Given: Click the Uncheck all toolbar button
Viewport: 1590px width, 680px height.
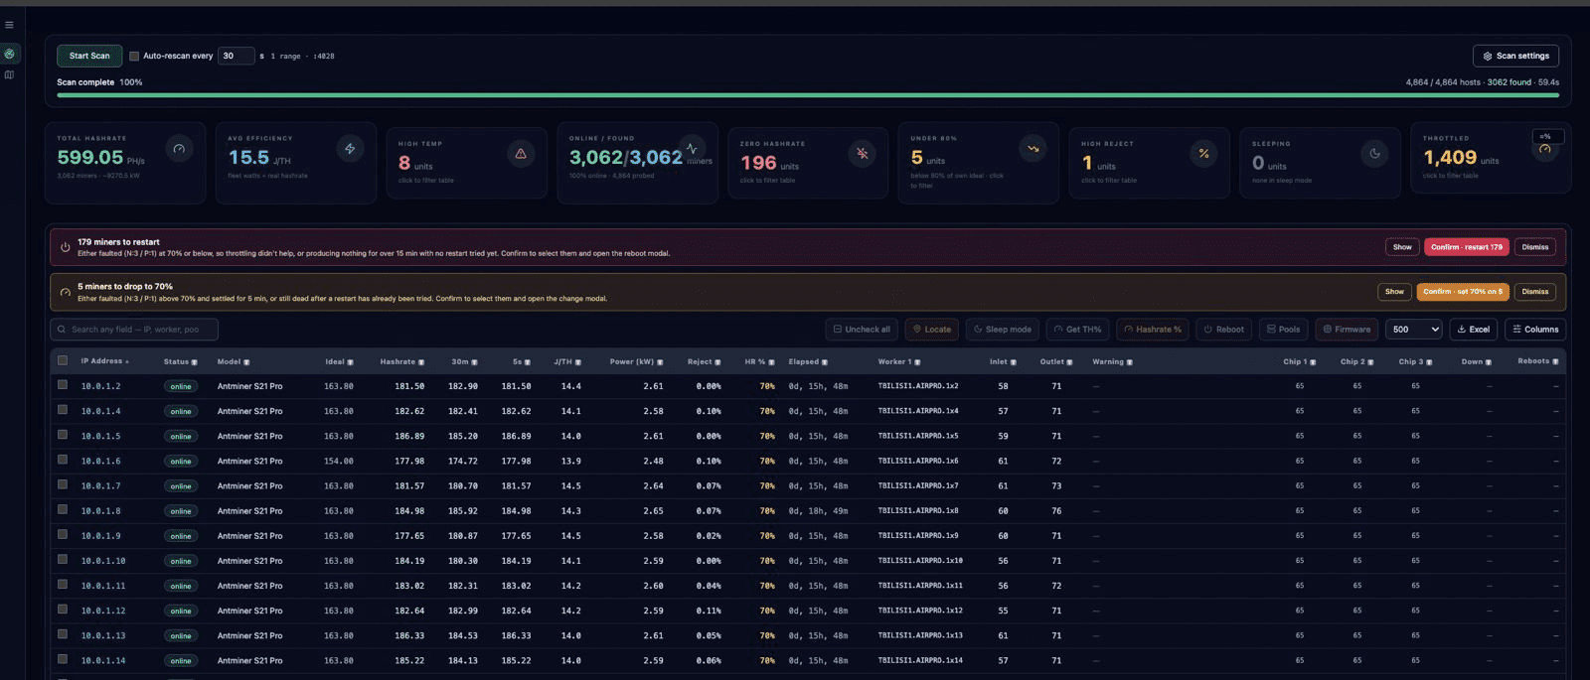Looking at the screenshot, I should [x=863, y=330].
